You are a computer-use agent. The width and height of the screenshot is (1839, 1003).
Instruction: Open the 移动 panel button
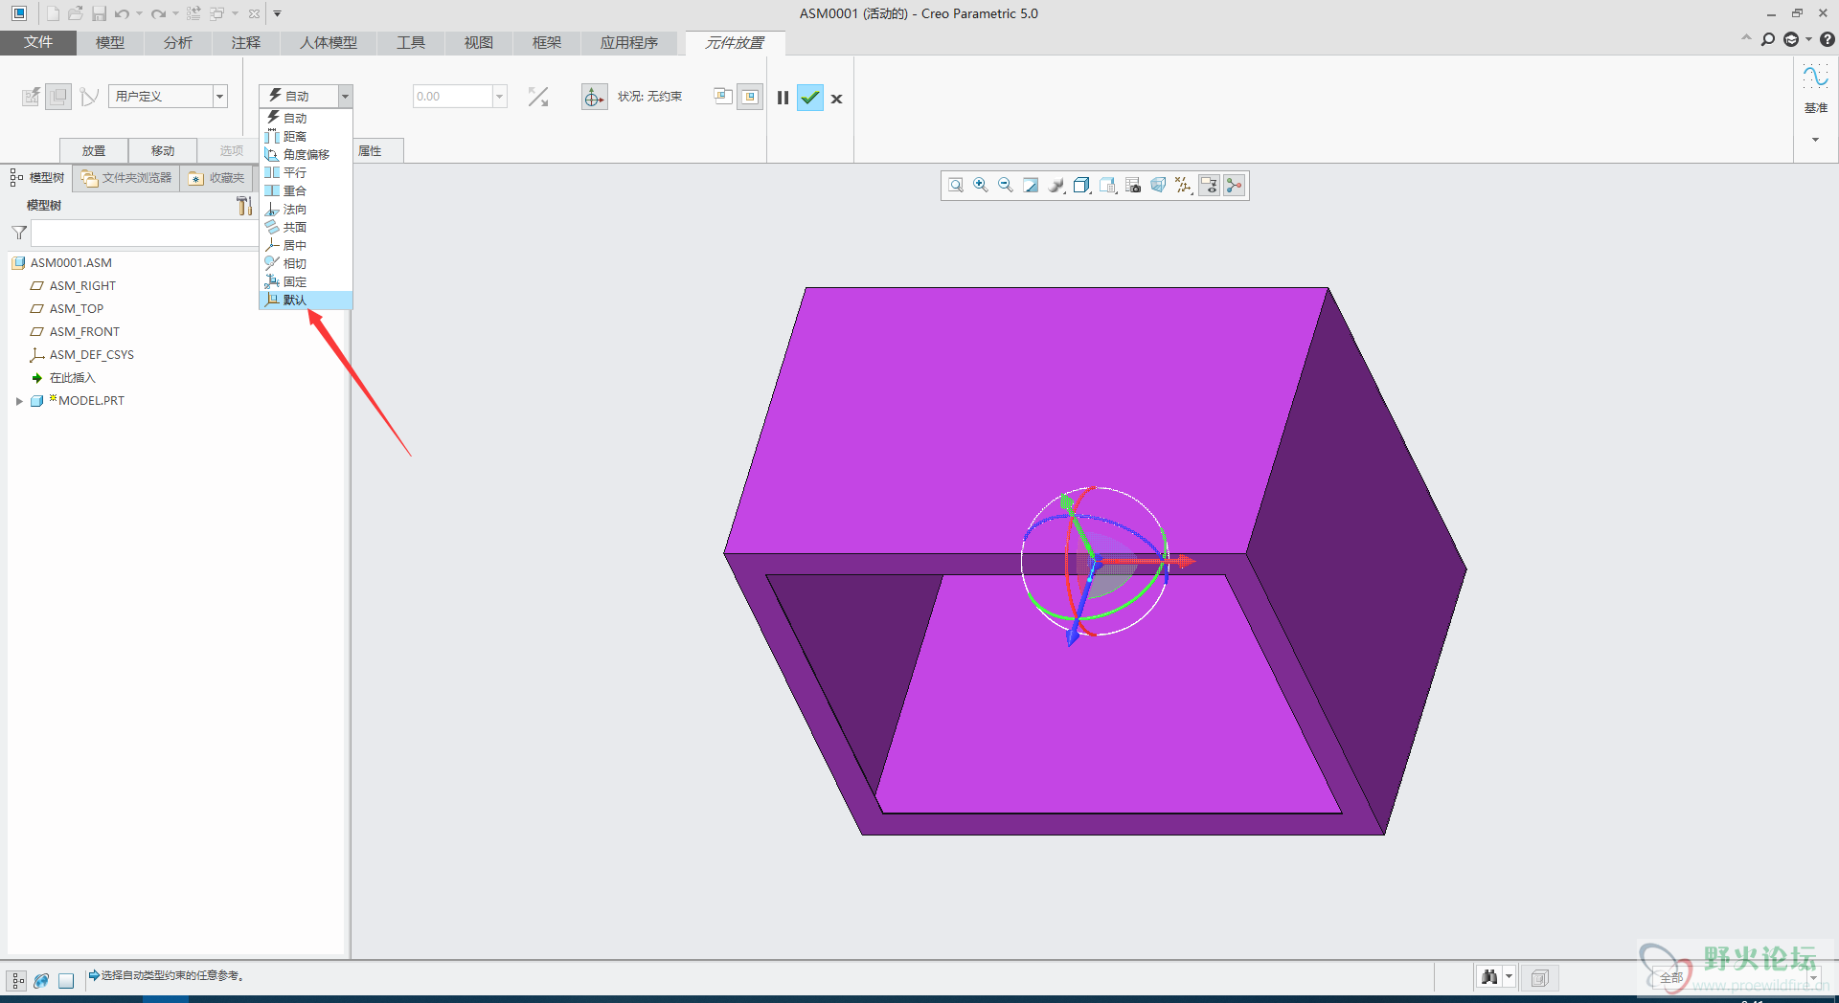163,151
